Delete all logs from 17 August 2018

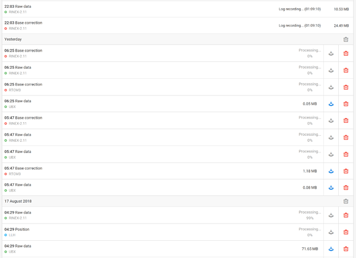pos(346,201)
